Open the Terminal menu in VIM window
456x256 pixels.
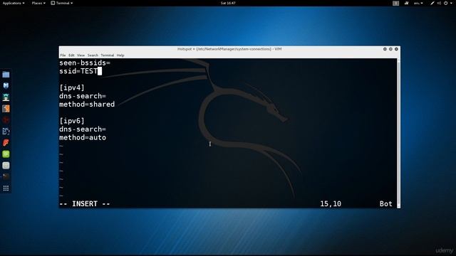[108, 55]
